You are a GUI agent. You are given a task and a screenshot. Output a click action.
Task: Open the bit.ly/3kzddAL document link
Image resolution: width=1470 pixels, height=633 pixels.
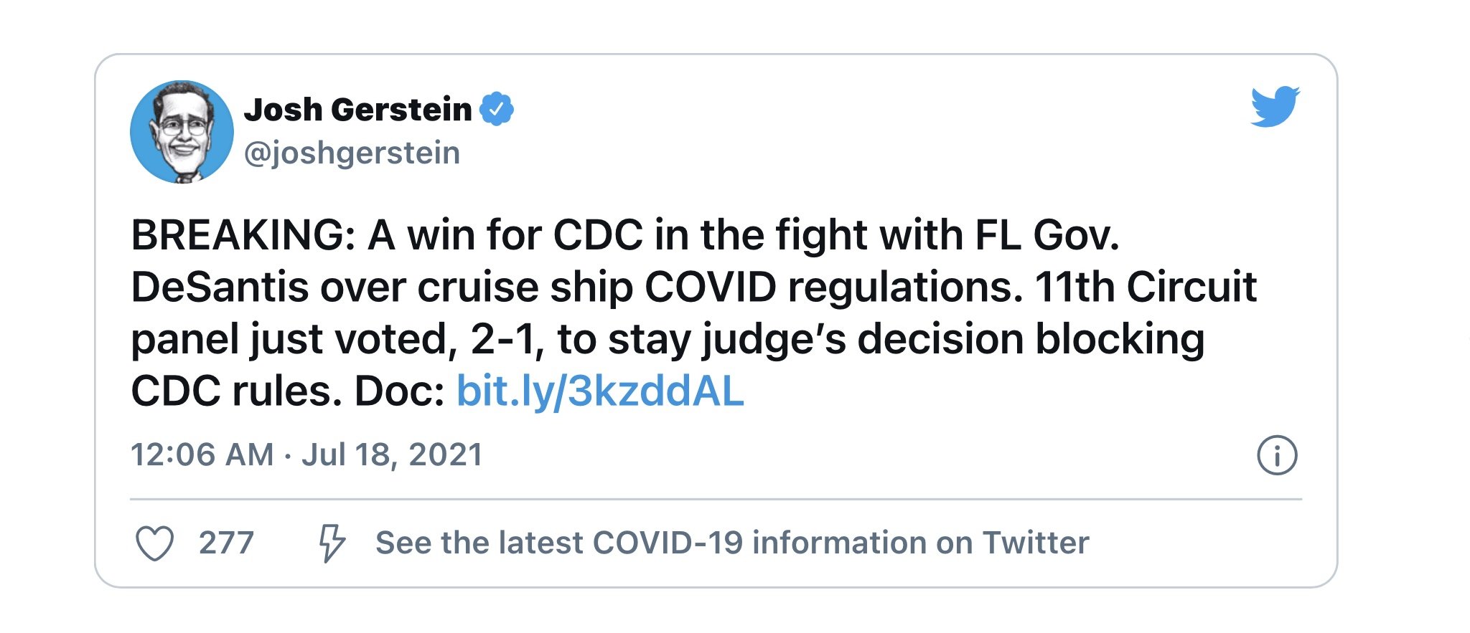600,391
